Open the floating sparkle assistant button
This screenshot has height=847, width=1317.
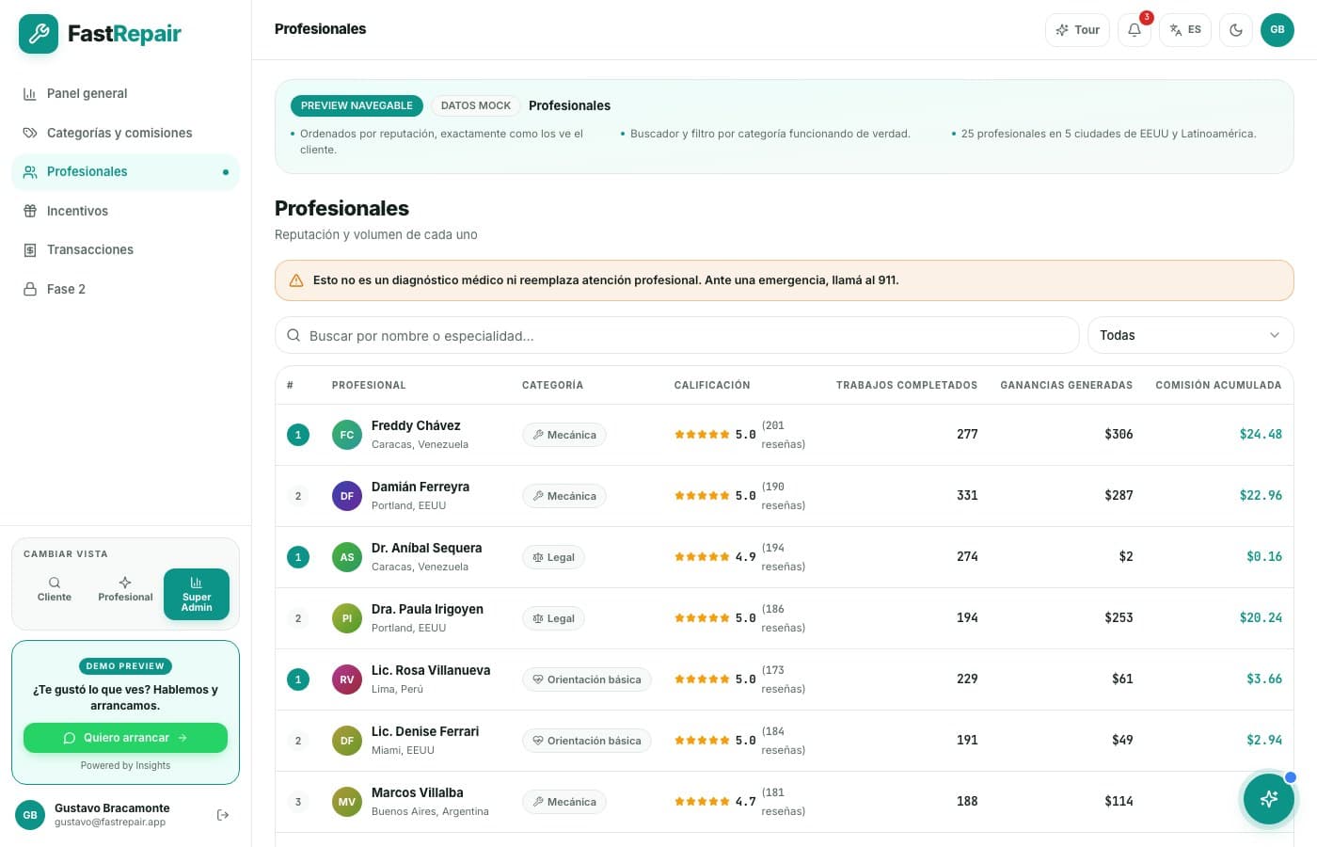pyautogui.click(x=1269, y=799)
